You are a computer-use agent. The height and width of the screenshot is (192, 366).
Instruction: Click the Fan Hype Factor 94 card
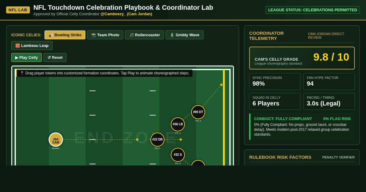coord(329,81)
